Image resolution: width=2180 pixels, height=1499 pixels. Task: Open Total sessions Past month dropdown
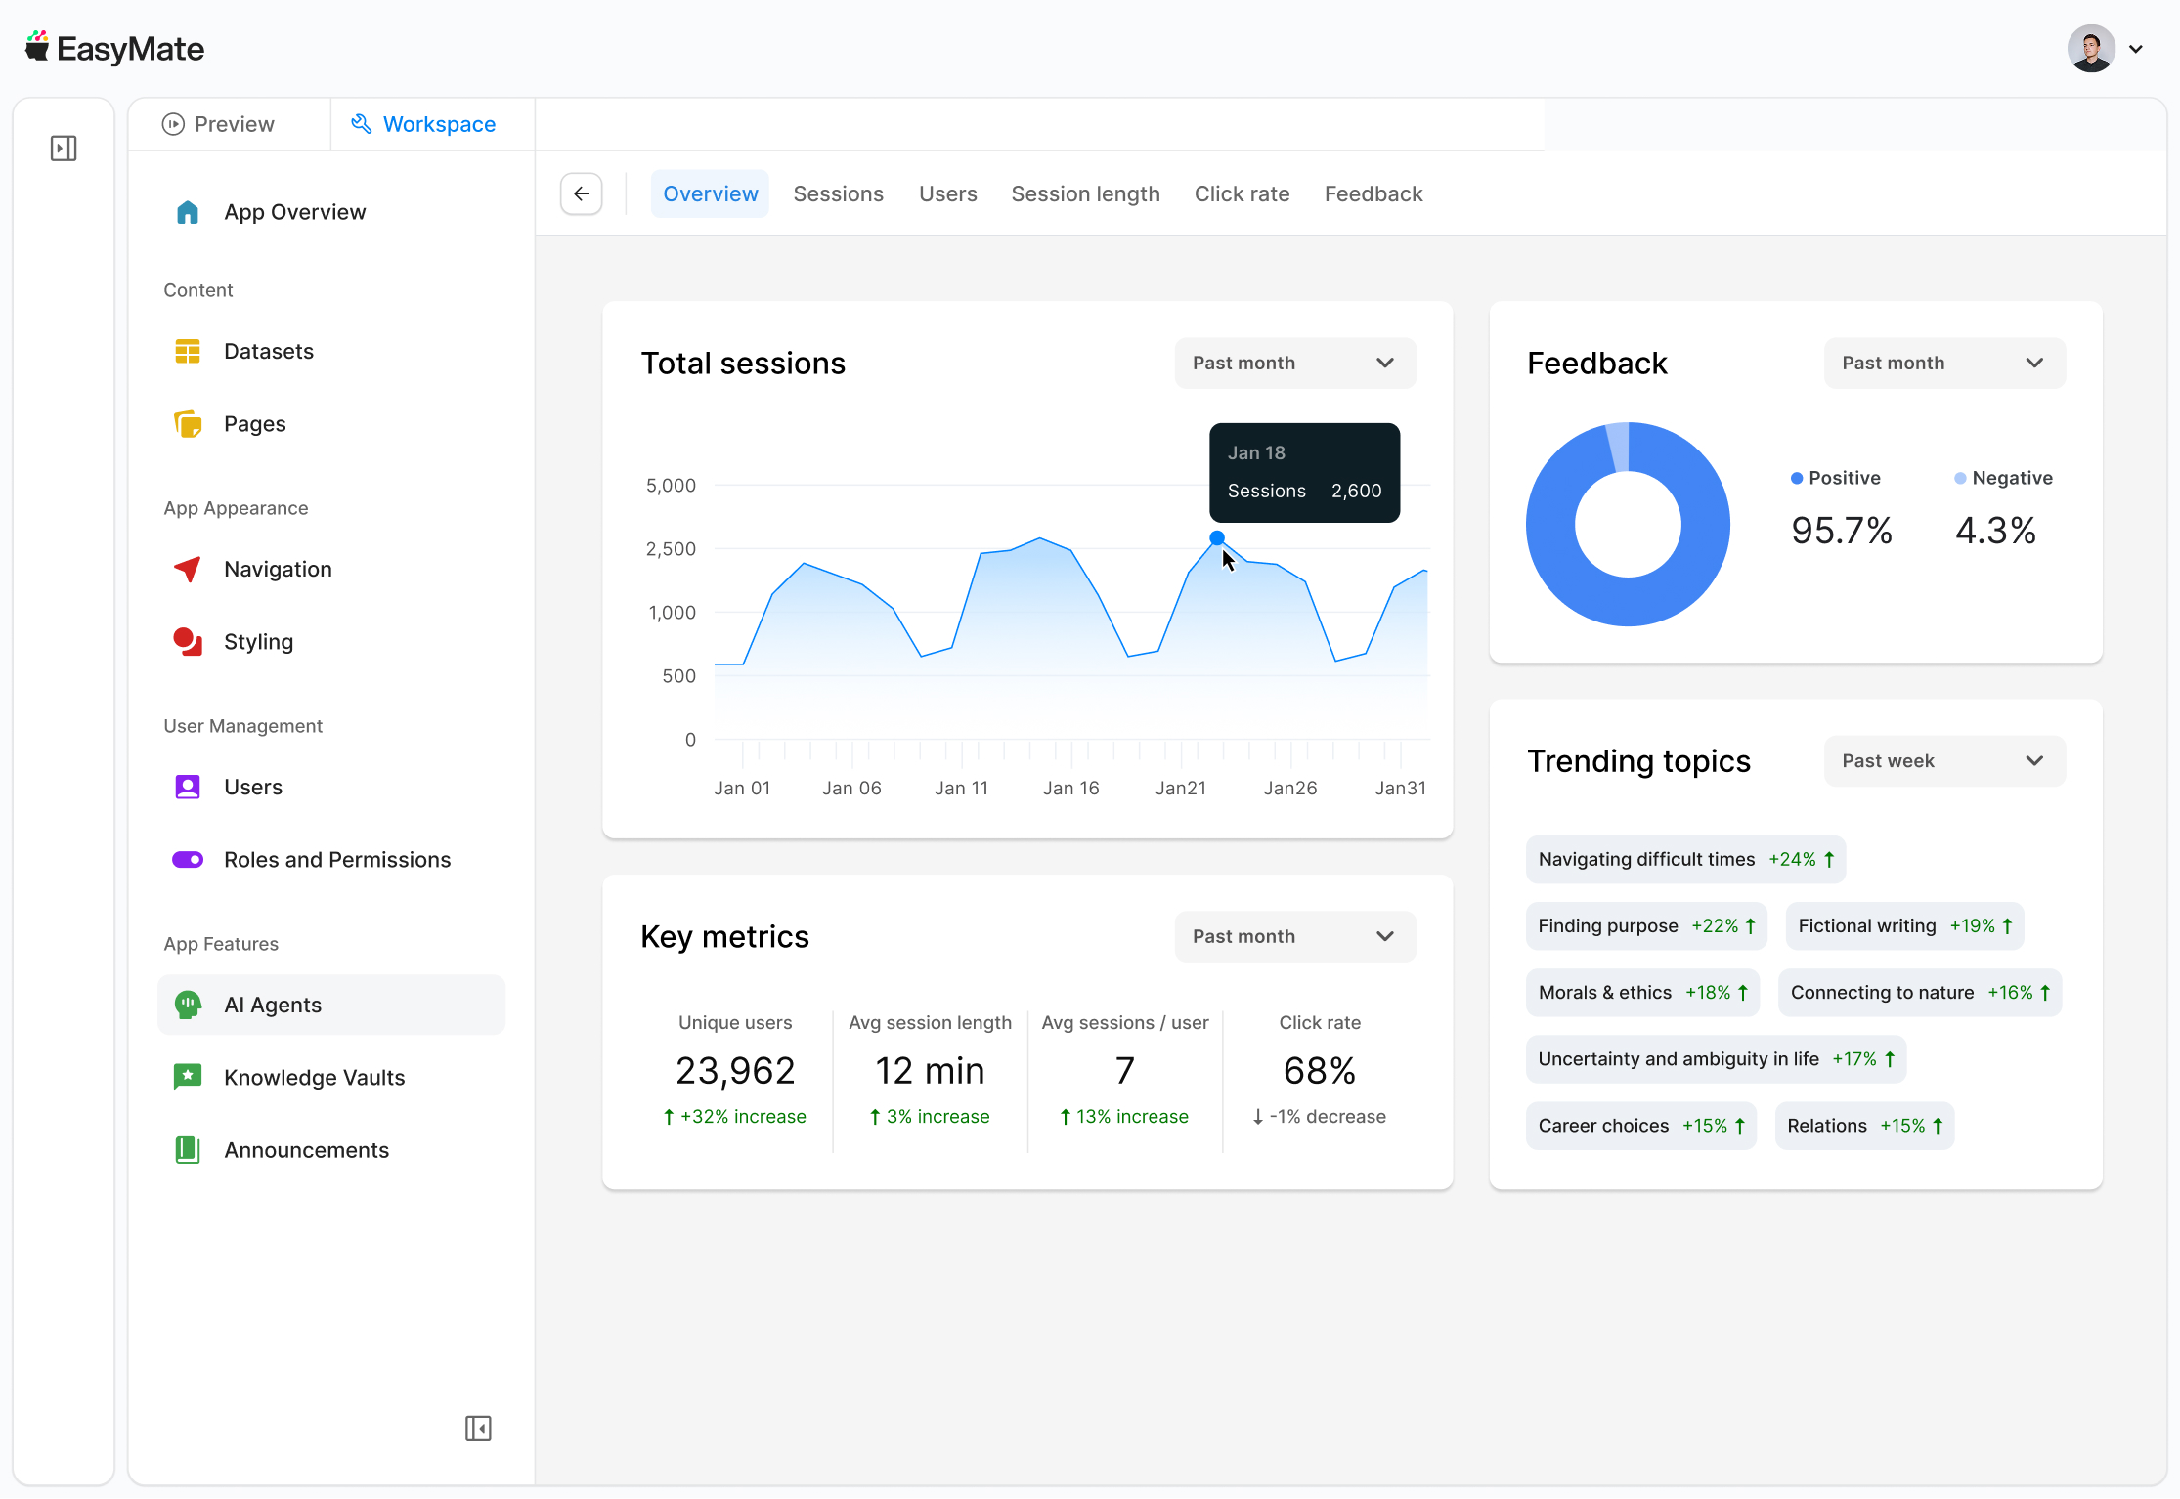1294,364
